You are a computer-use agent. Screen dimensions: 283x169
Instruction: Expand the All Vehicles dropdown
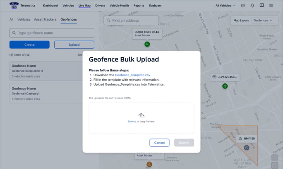pyautogui.click(x=225, y=6)
